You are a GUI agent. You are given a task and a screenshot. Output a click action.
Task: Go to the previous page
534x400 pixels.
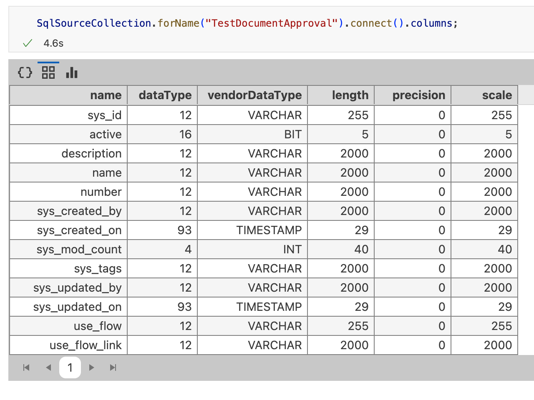pos(48,367)
